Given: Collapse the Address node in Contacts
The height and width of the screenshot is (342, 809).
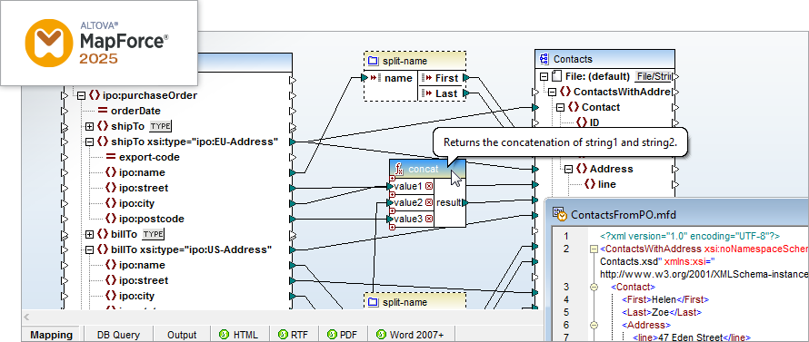Looking at the screenshot, I should click(568, 169).
